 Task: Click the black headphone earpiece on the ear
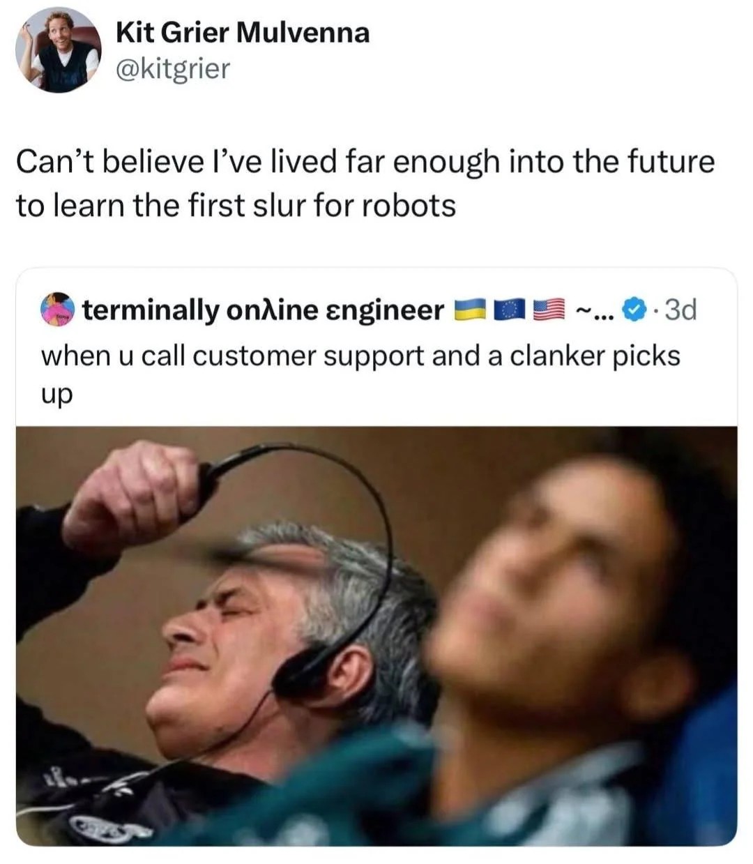click(301, 671)
